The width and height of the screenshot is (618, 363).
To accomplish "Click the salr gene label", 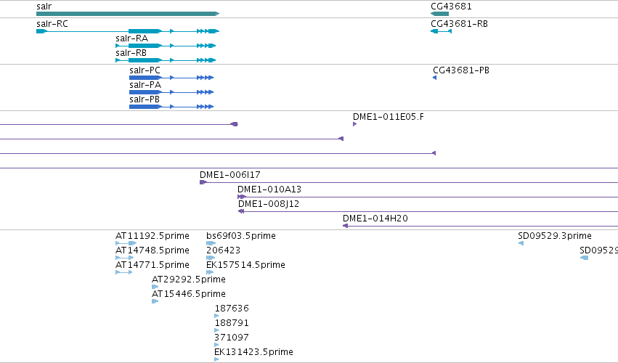I will pos(44,7).
